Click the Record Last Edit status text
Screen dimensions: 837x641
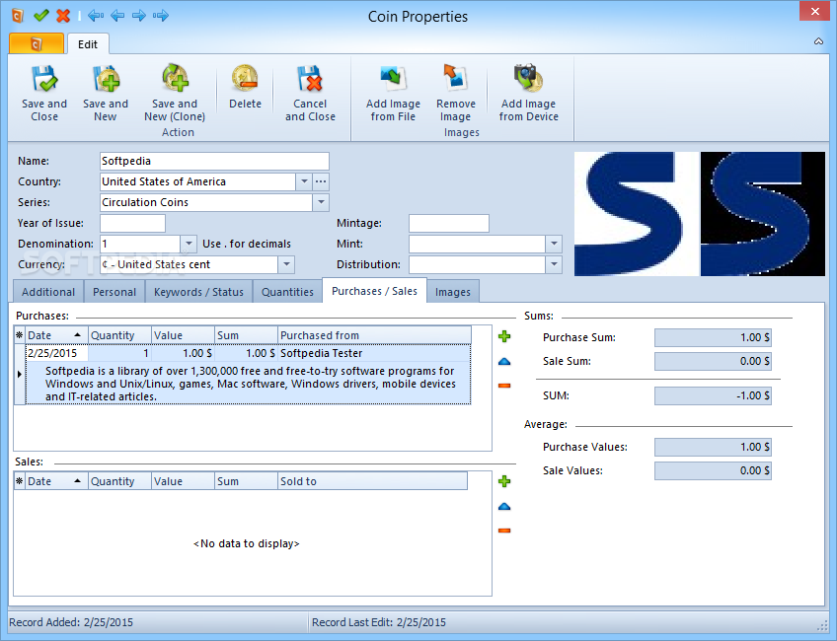coord(378,622)
